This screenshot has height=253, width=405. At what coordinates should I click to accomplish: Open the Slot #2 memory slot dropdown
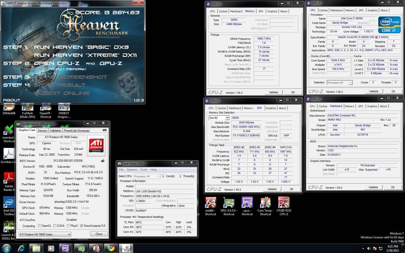point(219,118)
